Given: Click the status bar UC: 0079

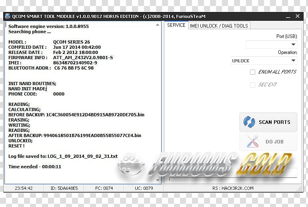Looking at the screenshot, I should click(144, 188).
